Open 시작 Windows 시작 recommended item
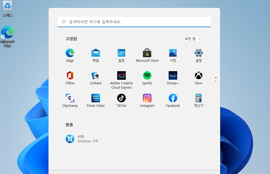The image size is (270, 174). coord(82,139)
